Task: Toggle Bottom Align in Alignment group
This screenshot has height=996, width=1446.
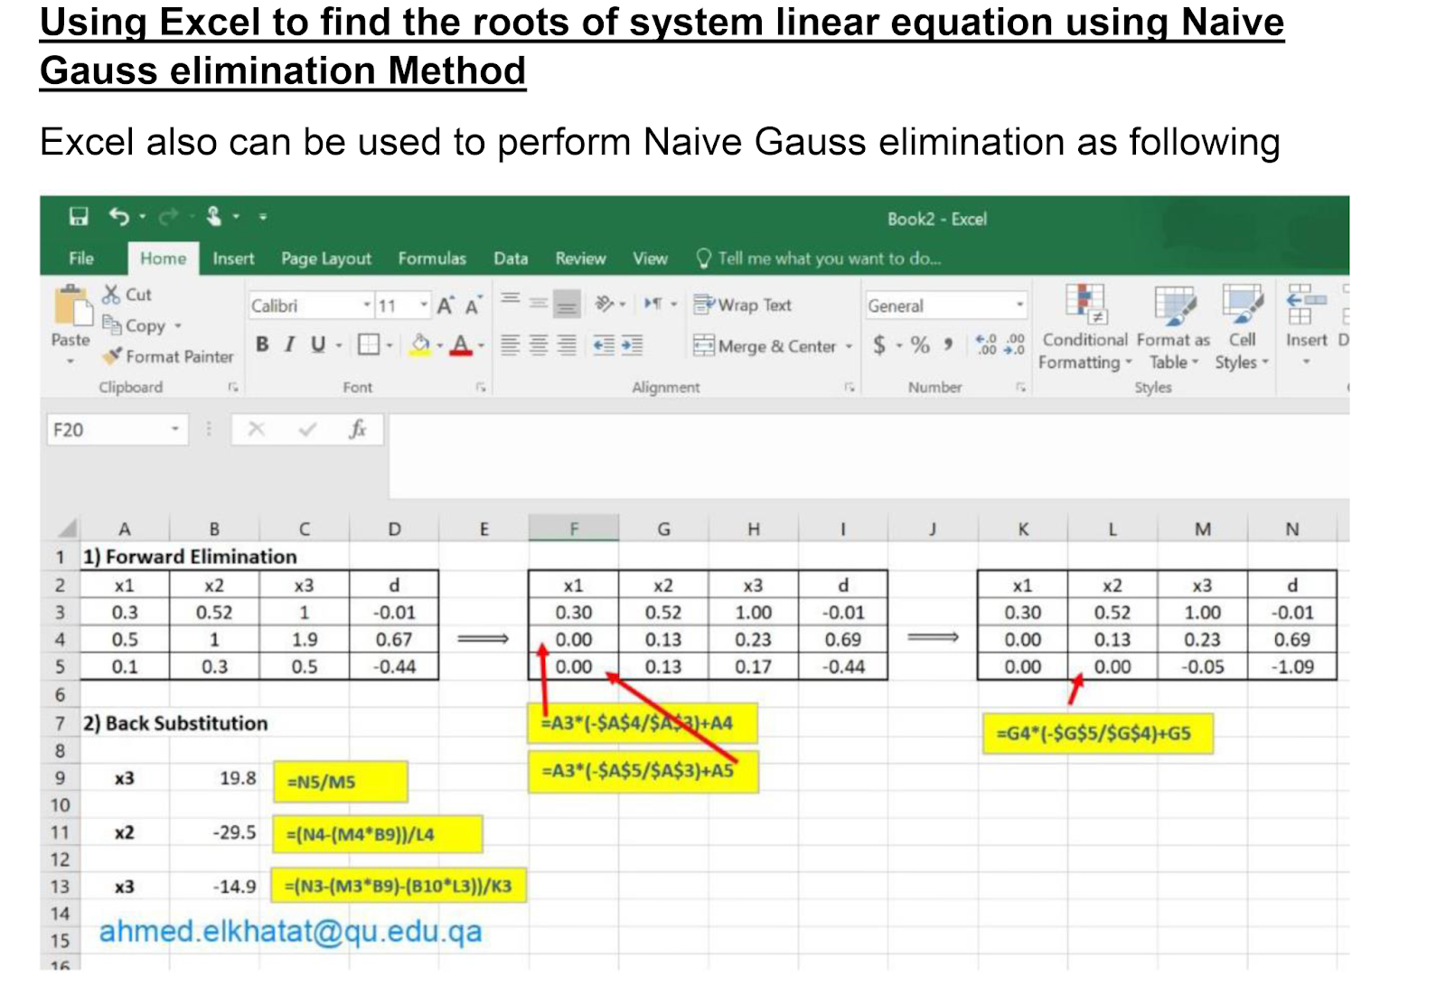Action: (567, 305)
